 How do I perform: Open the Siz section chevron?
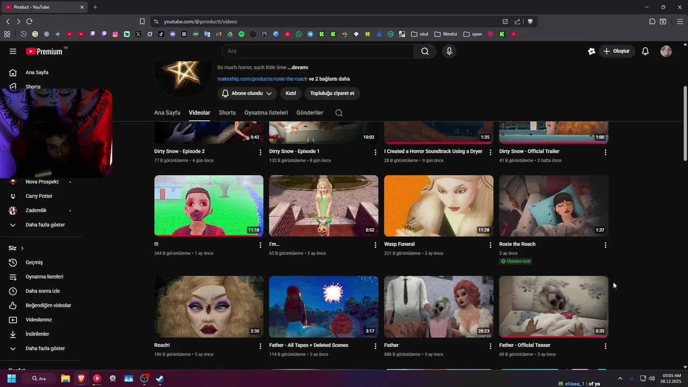click(22, 248)
